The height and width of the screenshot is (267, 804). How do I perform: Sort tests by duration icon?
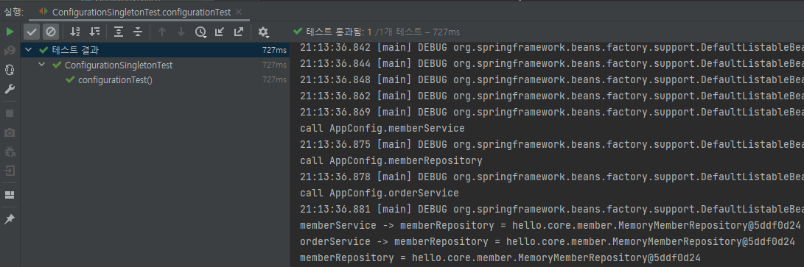click(x=94, y=32)
